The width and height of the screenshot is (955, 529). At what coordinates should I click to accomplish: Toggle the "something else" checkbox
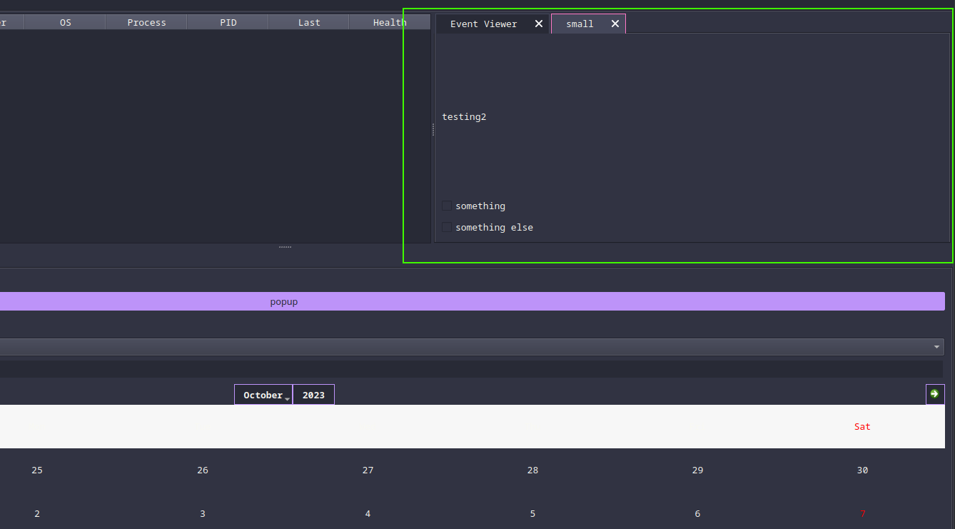point(447,228)
